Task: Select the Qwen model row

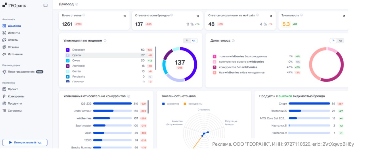Action: [110, 61]
